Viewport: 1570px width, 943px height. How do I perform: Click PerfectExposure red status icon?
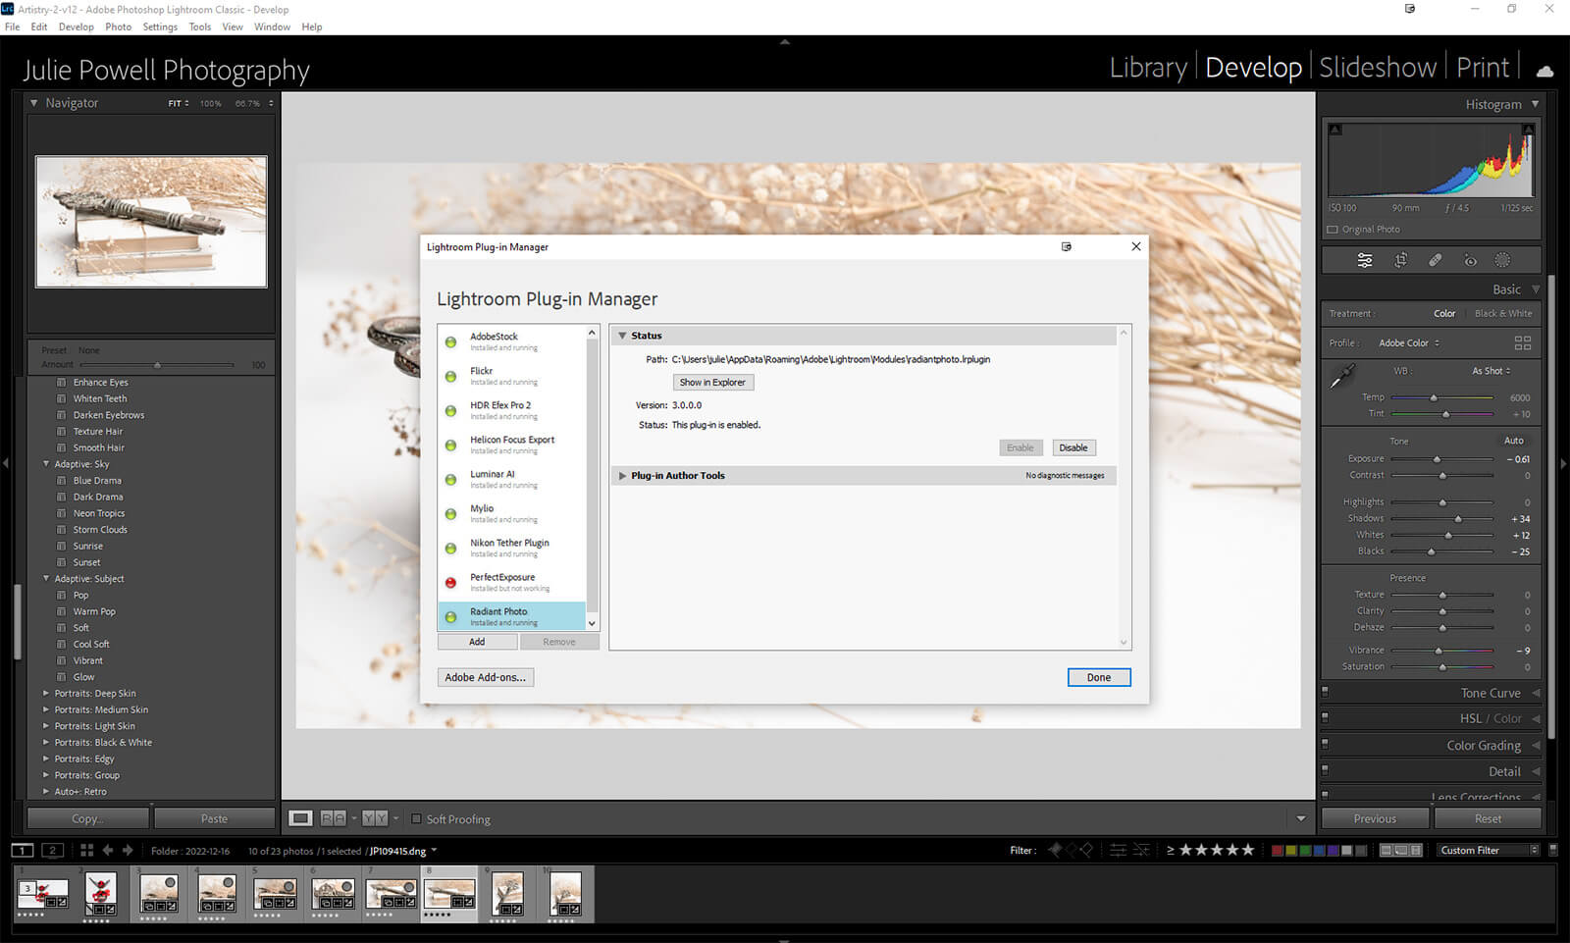450,583
